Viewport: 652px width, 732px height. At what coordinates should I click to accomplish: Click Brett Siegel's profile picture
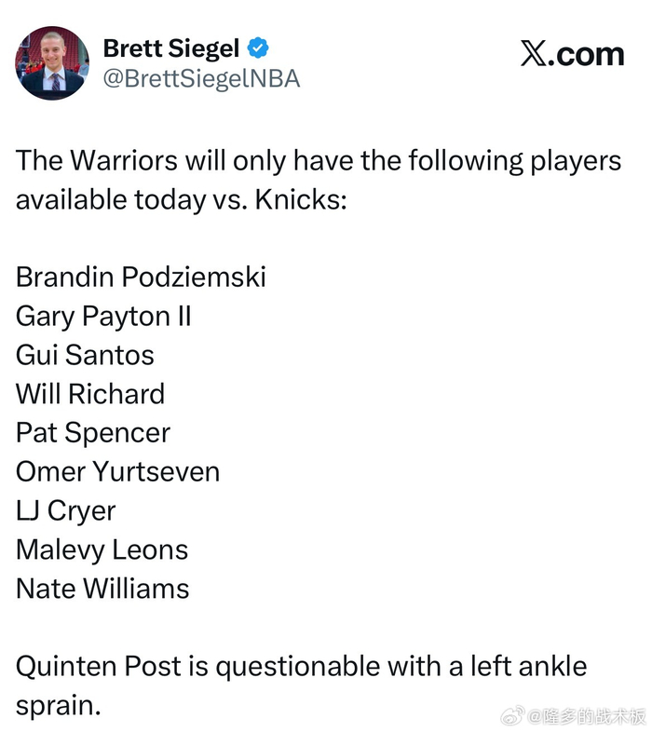coord(51,62)
